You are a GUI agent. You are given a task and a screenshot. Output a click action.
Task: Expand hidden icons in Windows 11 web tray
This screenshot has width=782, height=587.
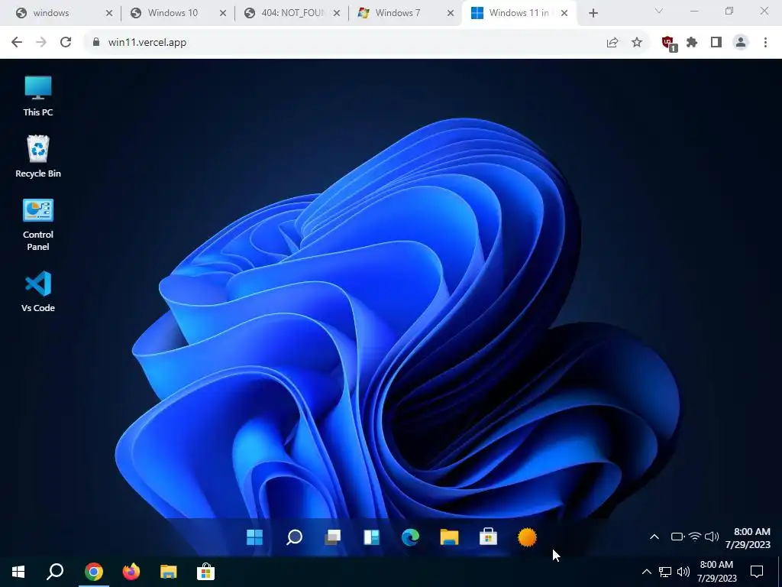click(654, 537)
